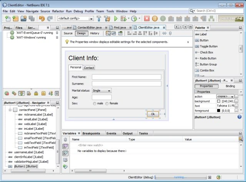Click the Undo arrow in the toolbar
The height and width of the screenshot is (182, 246).
pyautogui.click(x=42, y=18)
